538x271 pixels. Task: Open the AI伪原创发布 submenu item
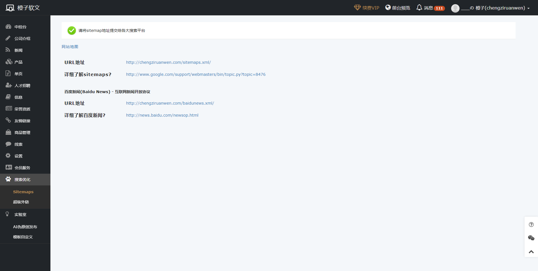(25, 227)
